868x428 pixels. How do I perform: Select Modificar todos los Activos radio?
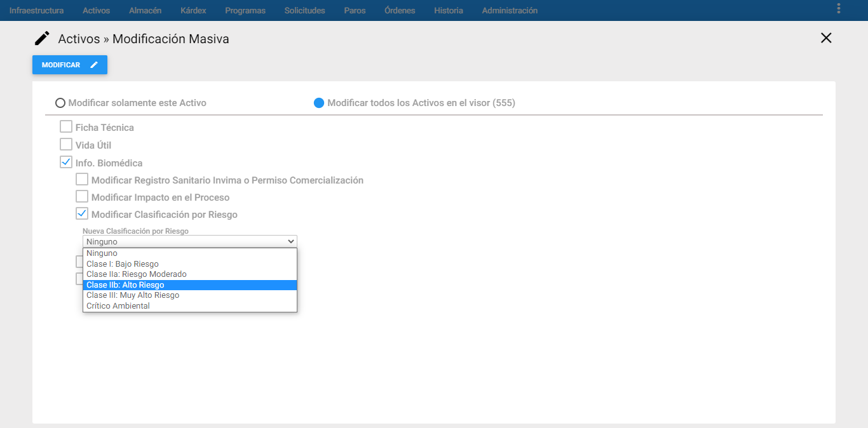click(319, 103)
